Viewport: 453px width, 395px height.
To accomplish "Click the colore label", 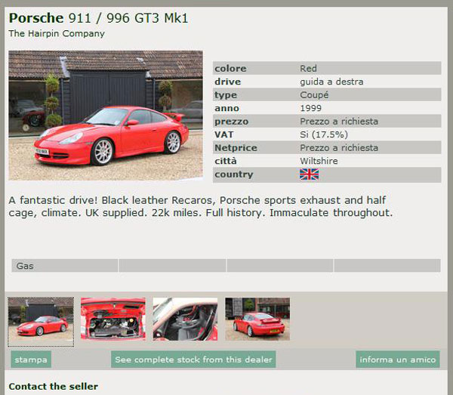I will (230, 69).
